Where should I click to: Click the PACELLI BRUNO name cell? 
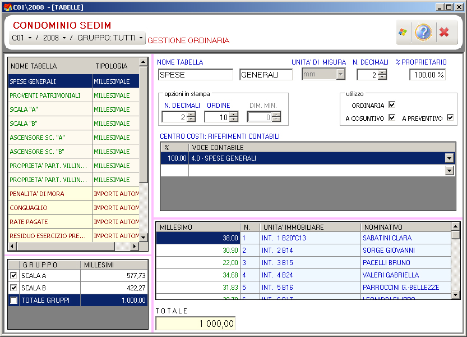tap(406, 263)
